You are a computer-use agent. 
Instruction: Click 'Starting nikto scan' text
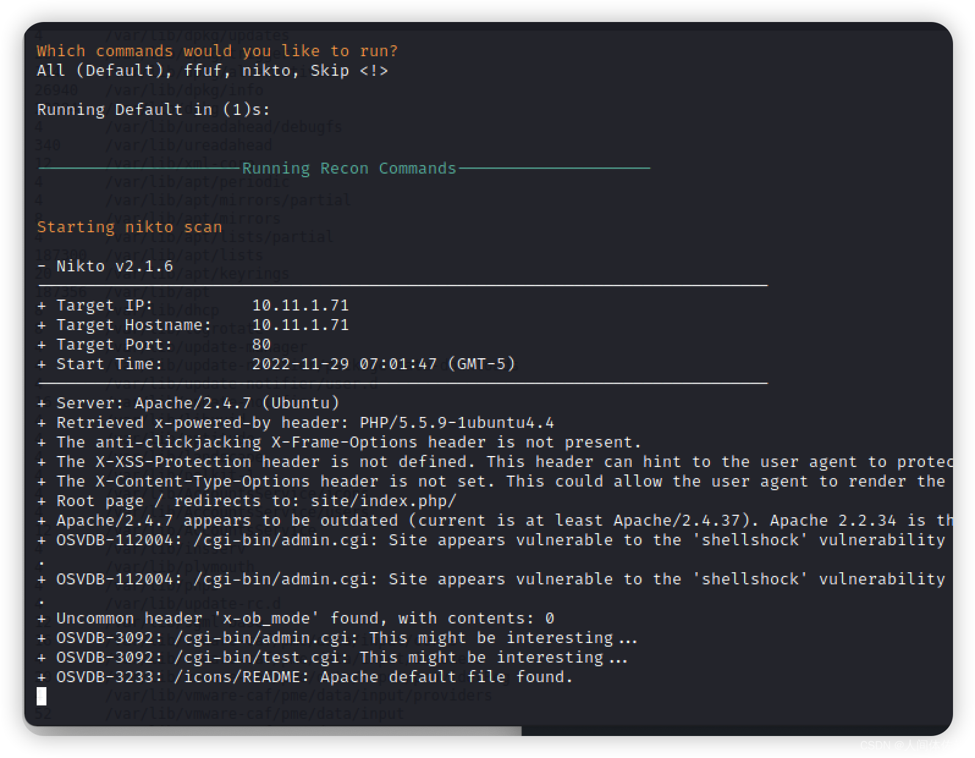point(129,227)
